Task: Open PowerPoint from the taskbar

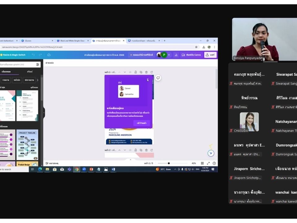Action: point(91,169)
